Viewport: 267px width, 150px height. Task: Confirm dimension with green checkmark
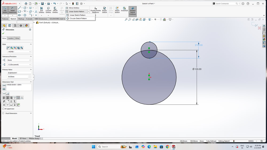coord(3,33)
